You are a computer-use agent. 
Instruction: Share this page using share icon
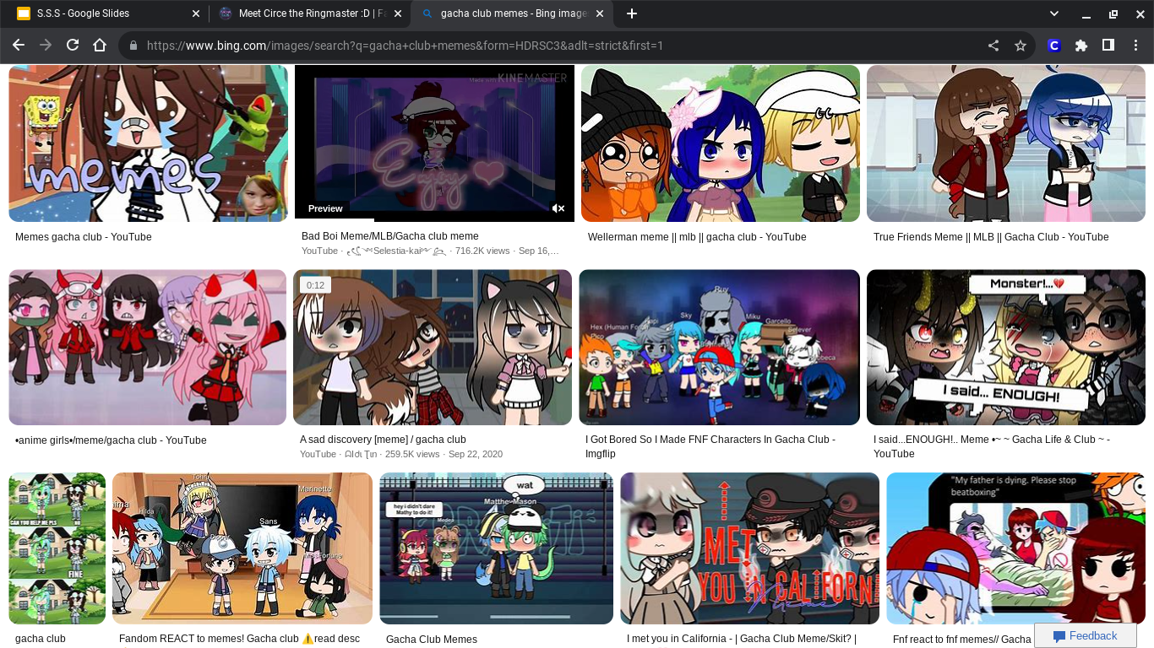tap(993, 46)
